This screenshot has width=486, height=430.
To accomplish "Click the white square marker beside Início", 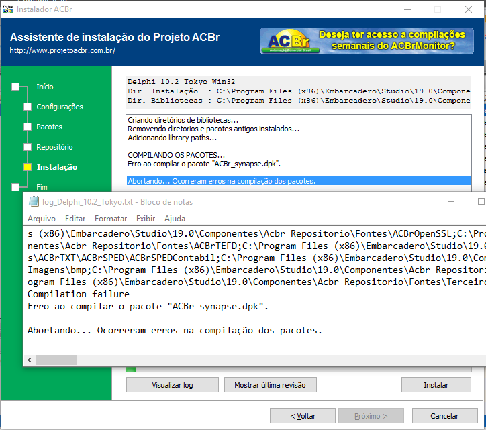I will tap(15, 87).
